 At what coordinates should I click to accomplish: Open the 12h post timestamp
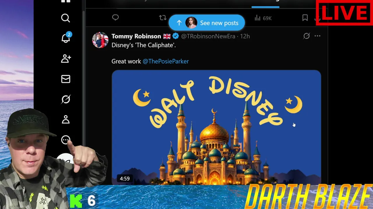(x=245, y=36)
